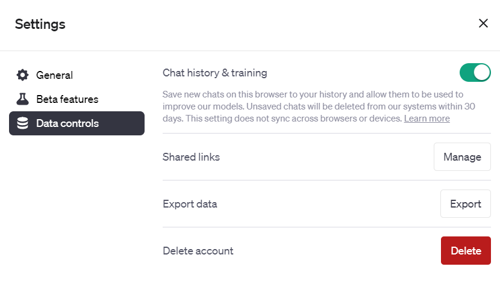The width and height of the screenshot is (500, 299).
Task: Open the Beta features section
Action: coord(67,99)
